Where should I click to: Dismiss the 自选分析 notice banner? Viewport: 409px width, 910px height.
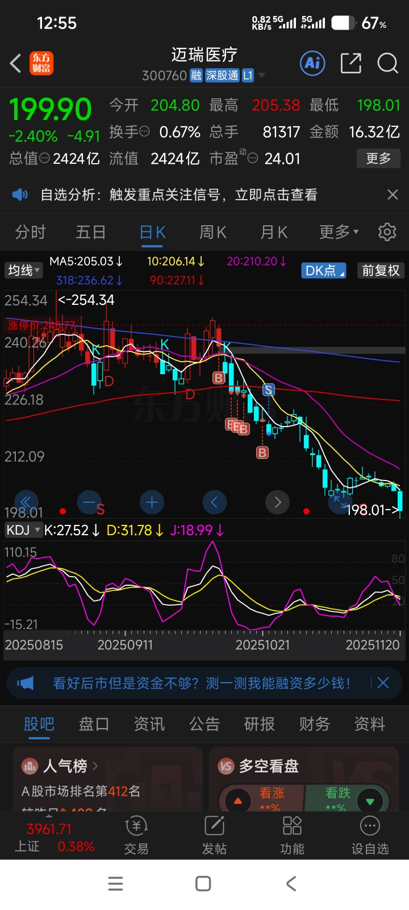[x=393, y=195]
